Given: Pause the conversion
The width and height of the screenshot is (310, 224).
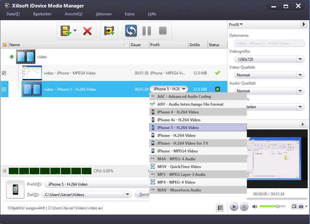Looking at the screenshot, I should [147, 31].
